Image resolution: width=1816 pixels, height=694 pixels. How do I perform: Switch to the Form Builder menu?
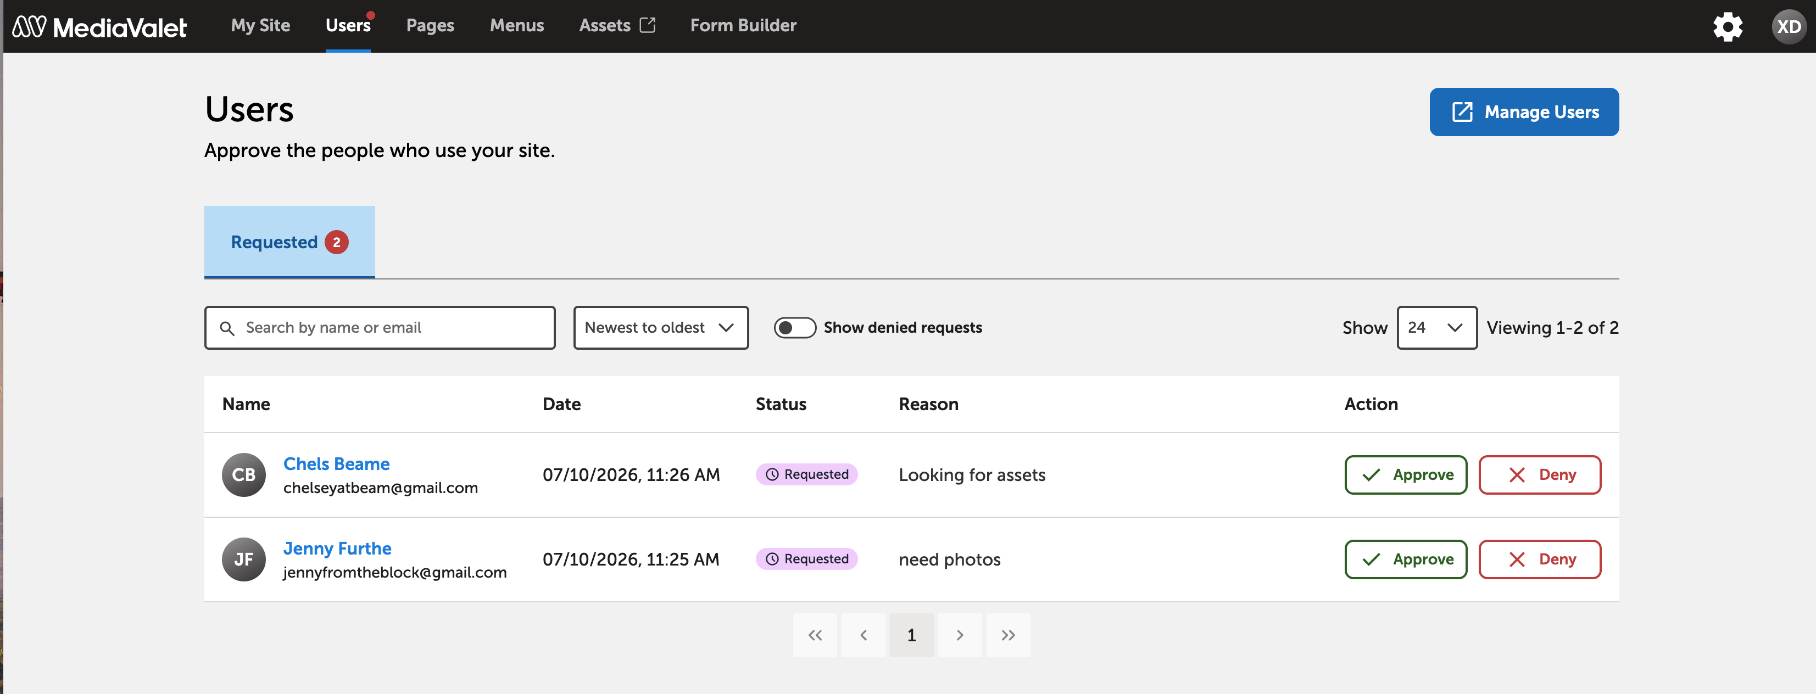pyautogui.click(x=743, y=25)
